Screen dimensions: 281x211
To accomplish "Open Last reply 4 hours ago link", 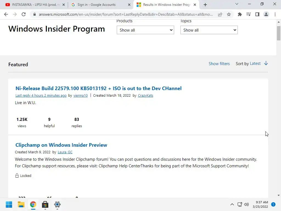I will point(41,95).
